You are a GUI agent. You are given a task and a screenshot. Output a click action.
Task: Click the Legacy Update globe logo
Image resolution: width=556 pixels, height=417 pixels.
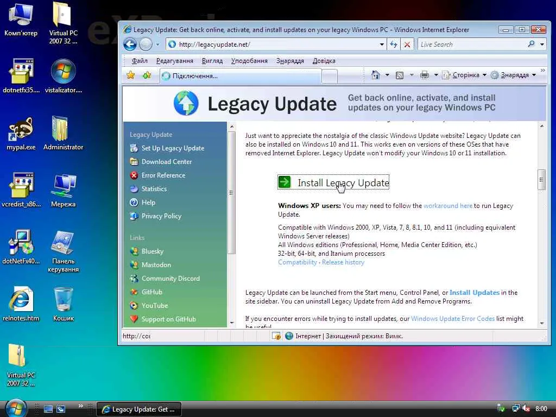click(186, 103)
